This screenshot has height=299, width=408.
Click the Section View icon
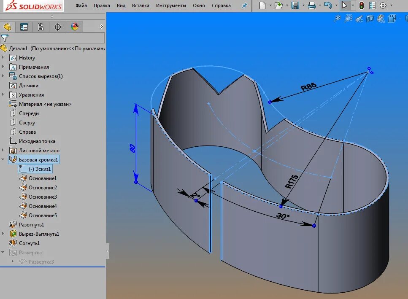pyautogui.click(x=370, y=19)
